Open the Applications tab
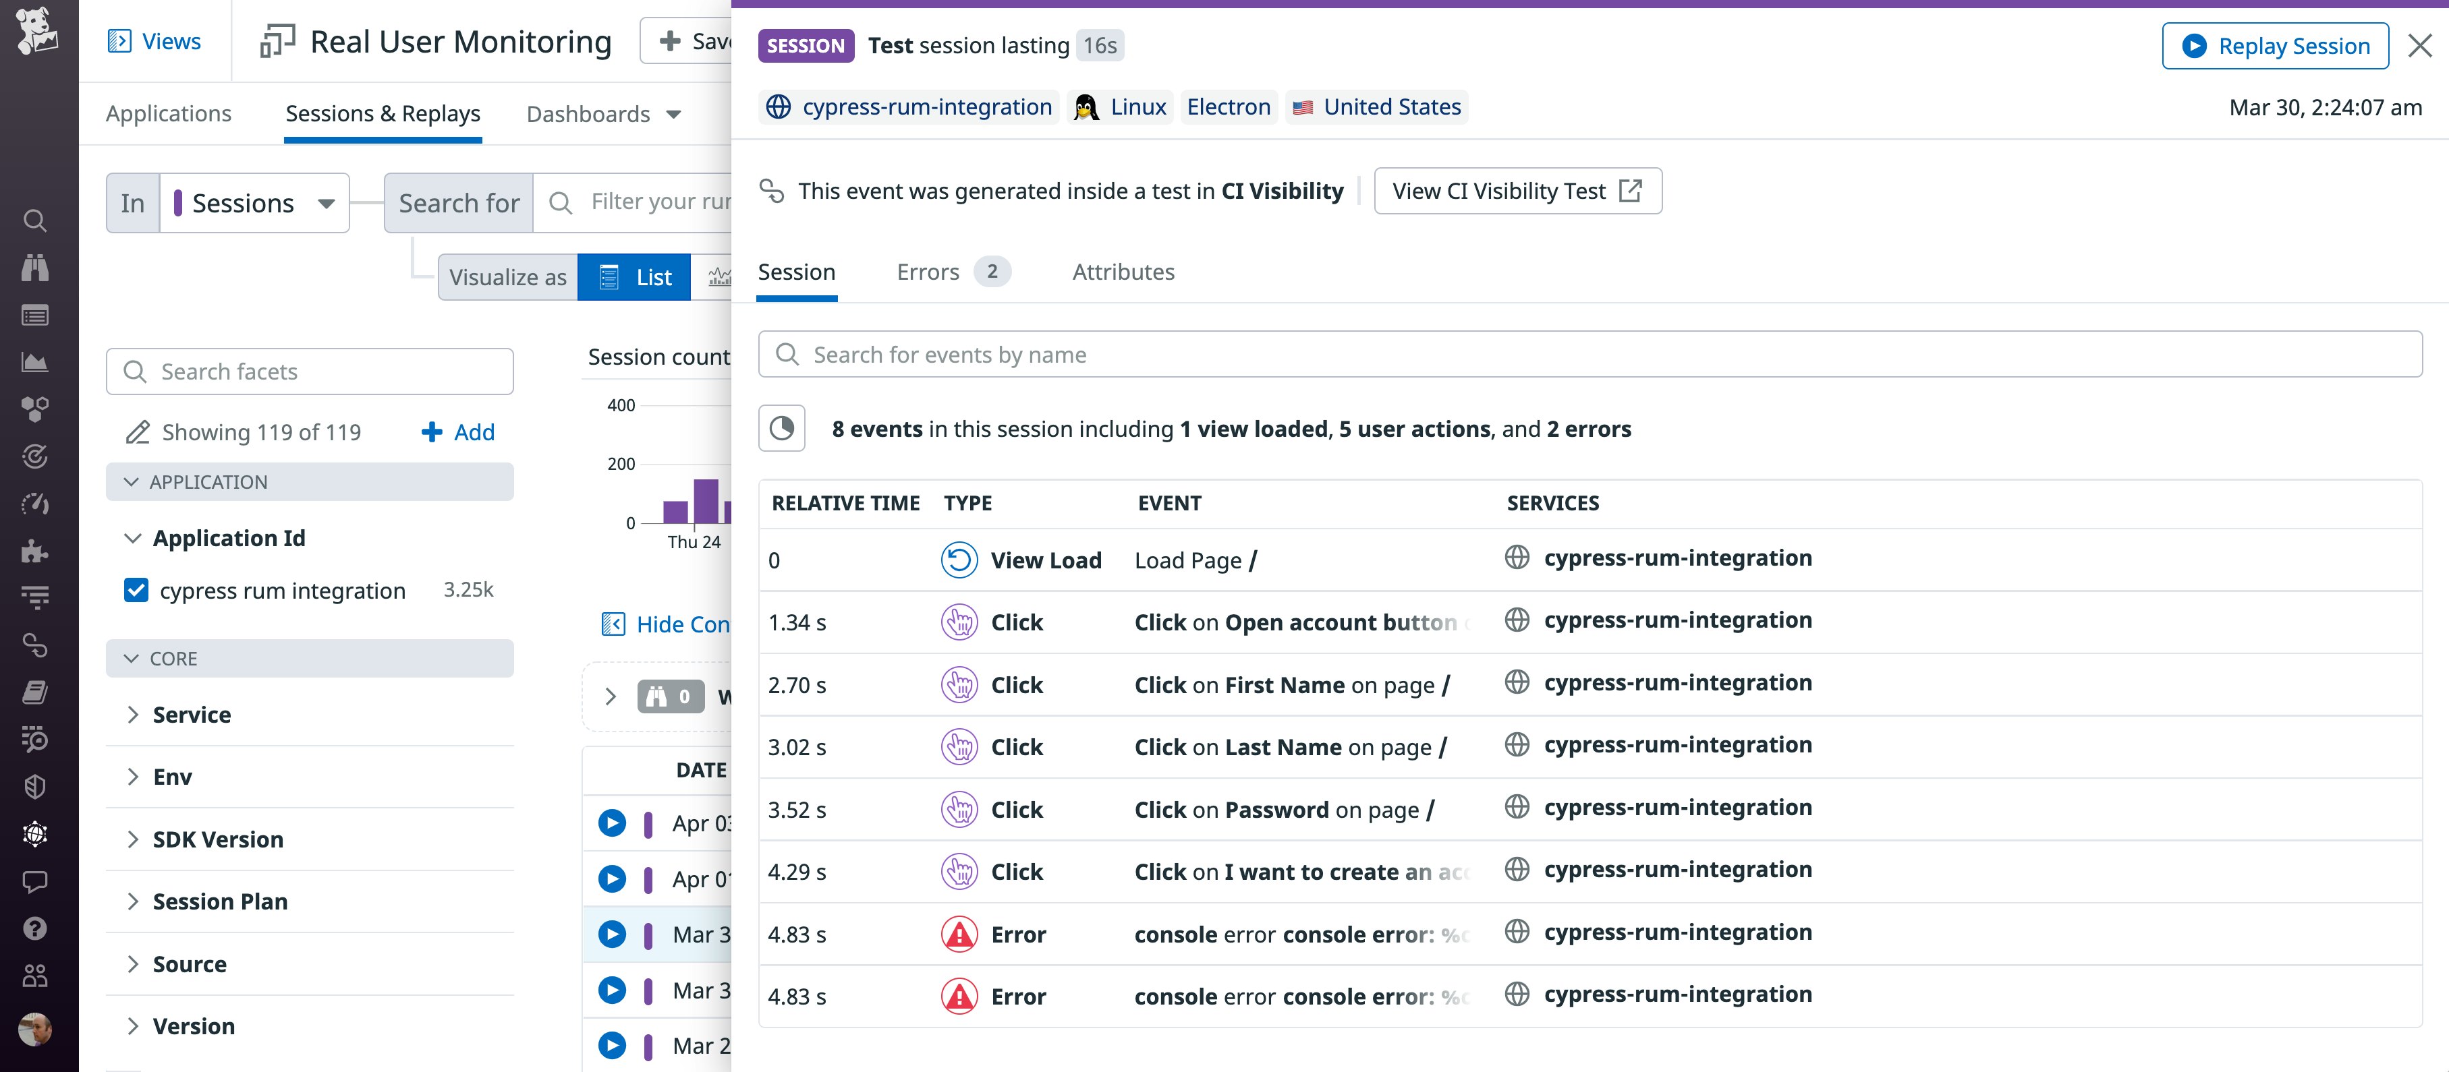This screenshot has height=1072, width=2449. 168,113
